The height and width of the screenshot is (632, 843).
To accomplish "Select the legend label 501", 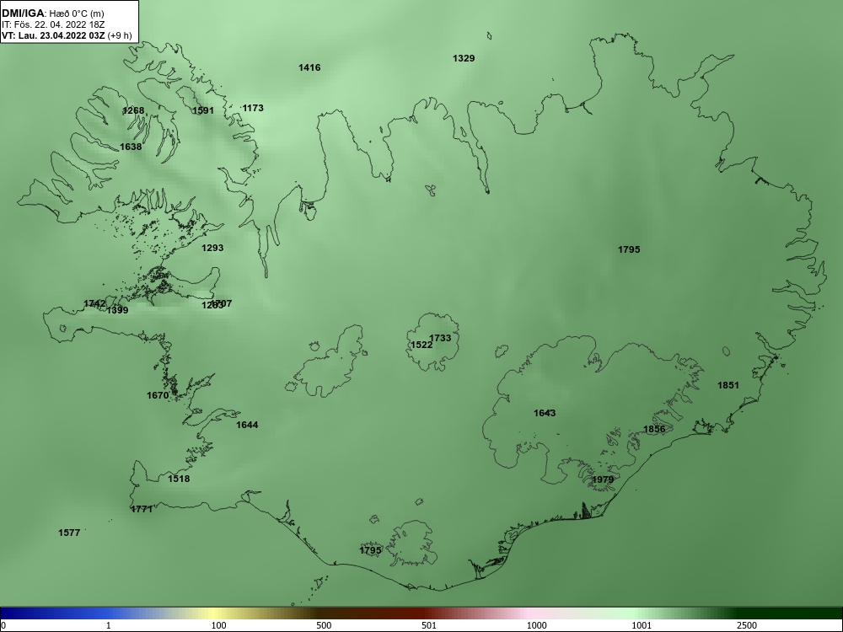I will coord(428,625).
